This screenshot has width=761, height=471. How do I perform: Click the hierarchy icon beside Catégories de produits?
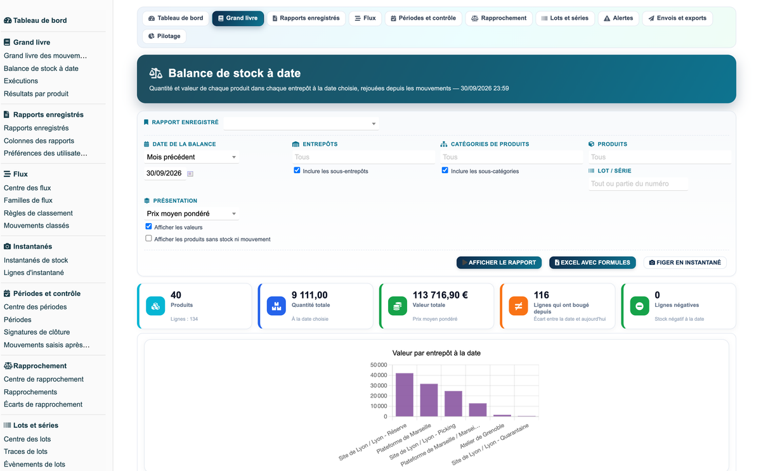[444, 145]
